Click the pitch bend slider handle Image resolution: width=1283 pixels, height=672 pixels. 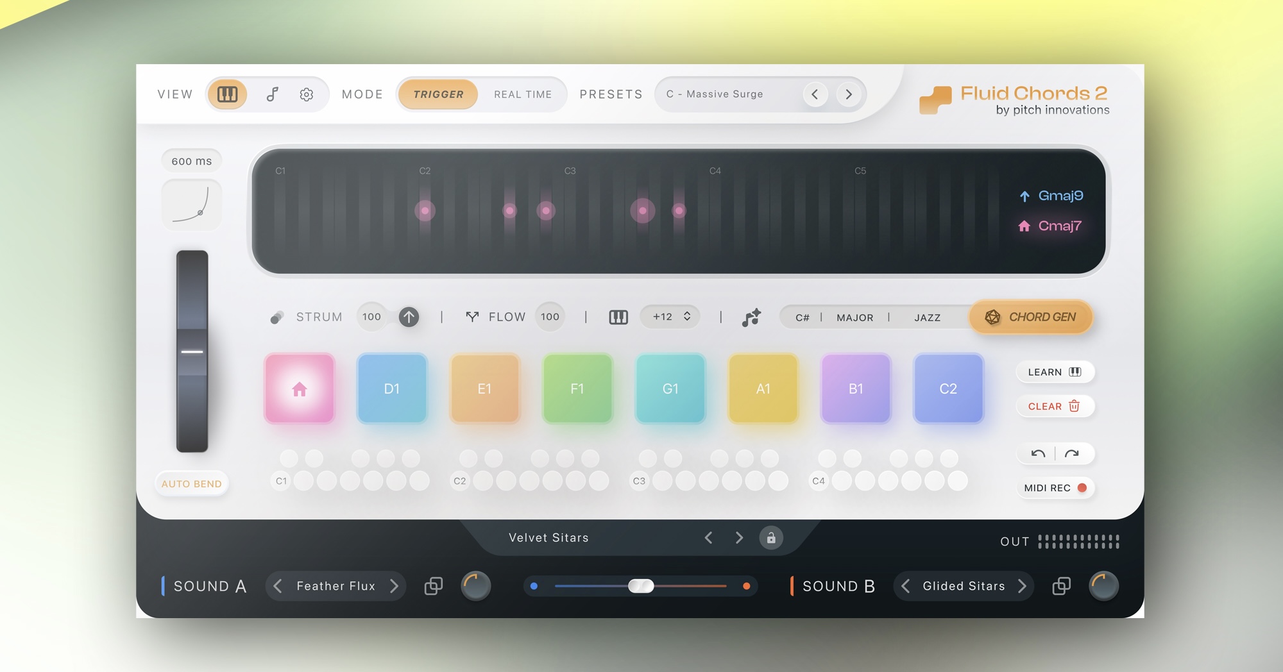click(x=192, y=351)
